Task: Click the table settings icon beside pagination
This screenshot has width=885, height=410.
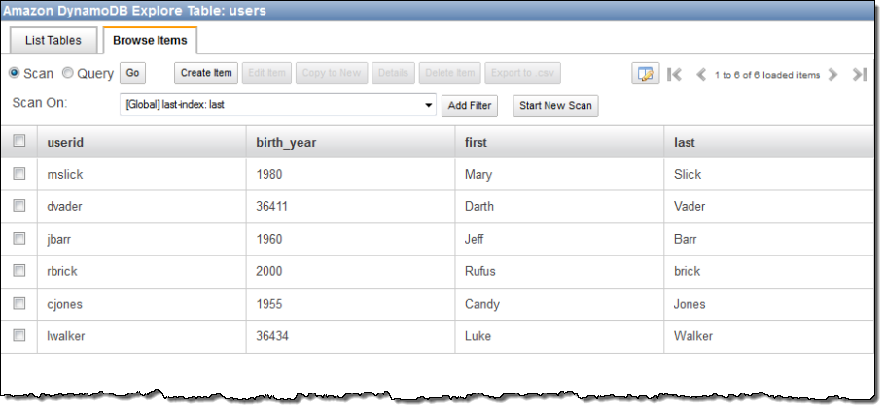Action: click(x=645, y=74)
